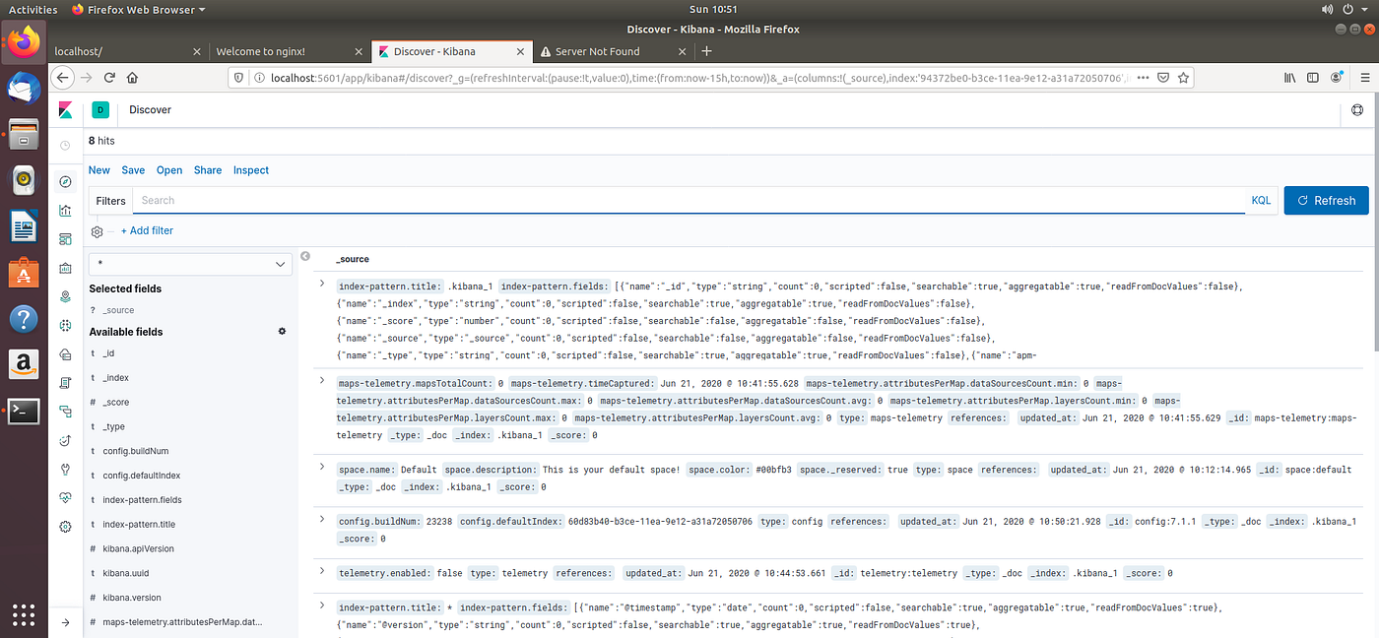Image resolution: width=1379 pixels, height=638 pixels.
Task: Open a saved search via the Open link
Action: tap(168, 169)
